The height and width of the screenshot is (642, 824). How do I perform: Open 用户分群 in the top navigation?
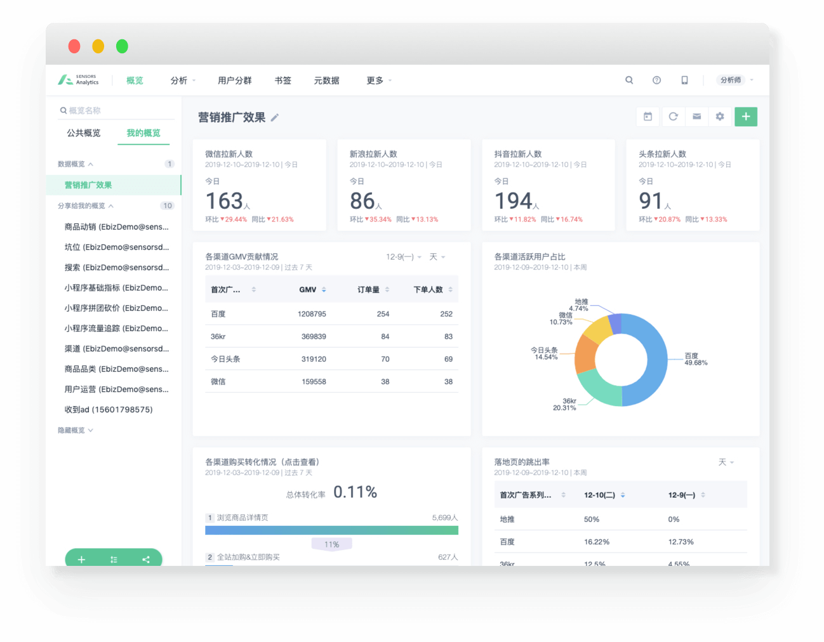click(x=234, y=81)
